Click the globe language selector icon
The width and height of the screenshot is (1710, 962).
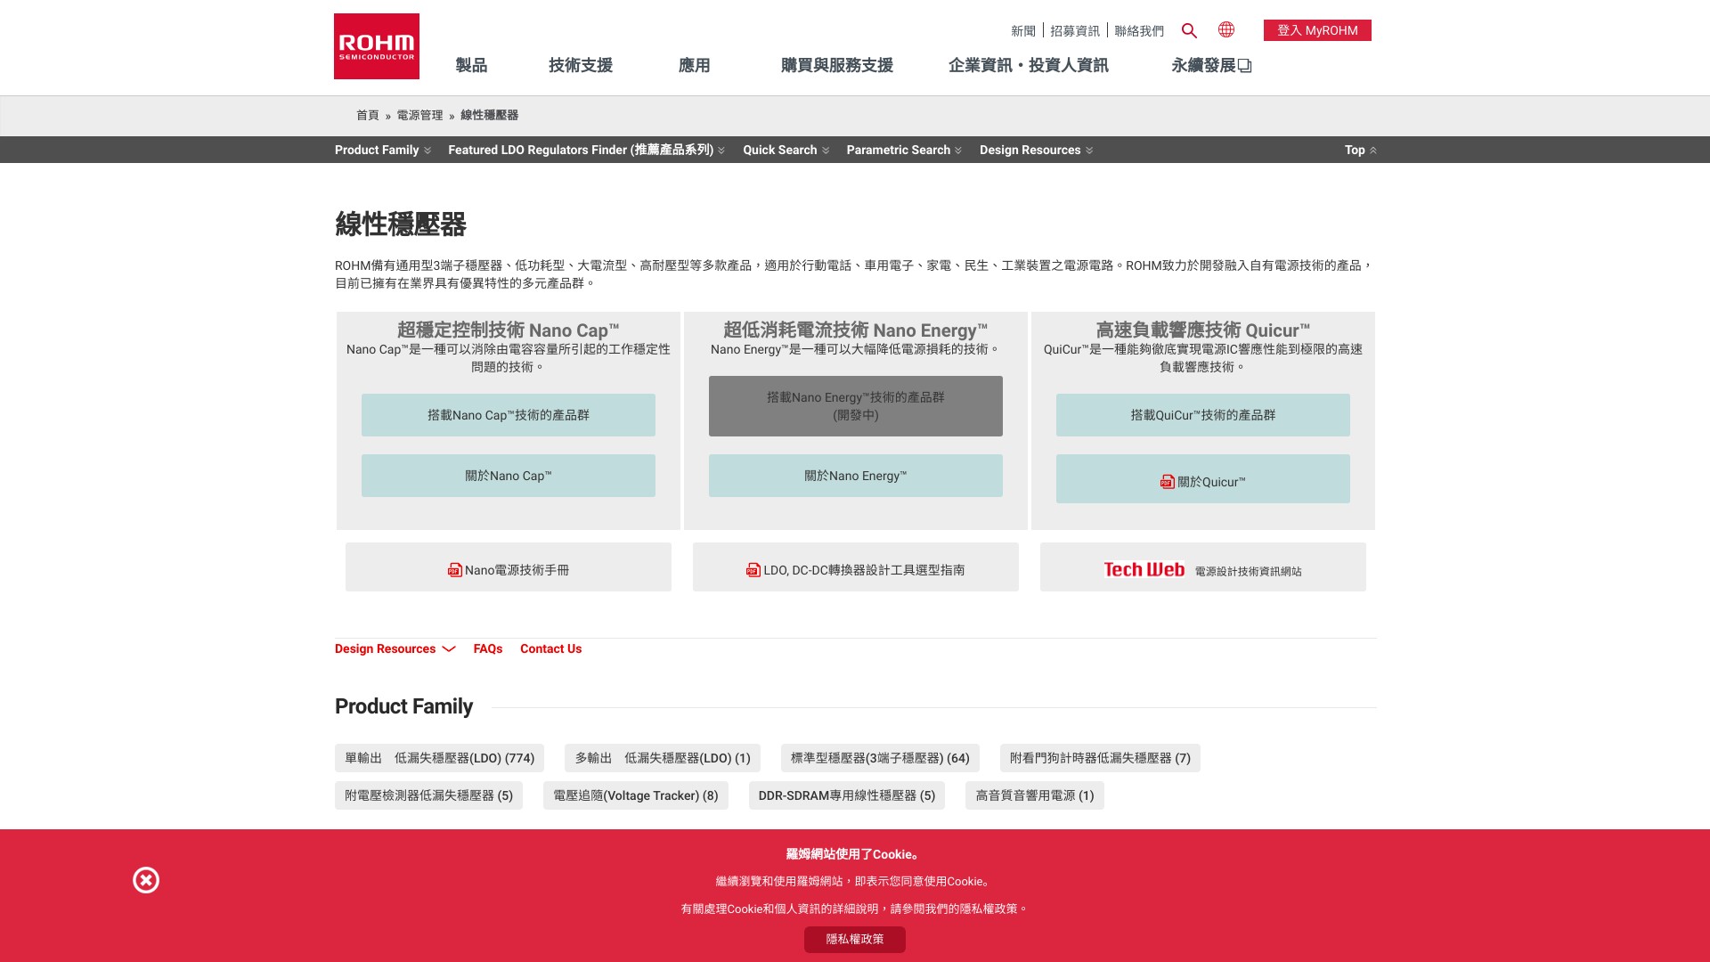[1226, 29]
